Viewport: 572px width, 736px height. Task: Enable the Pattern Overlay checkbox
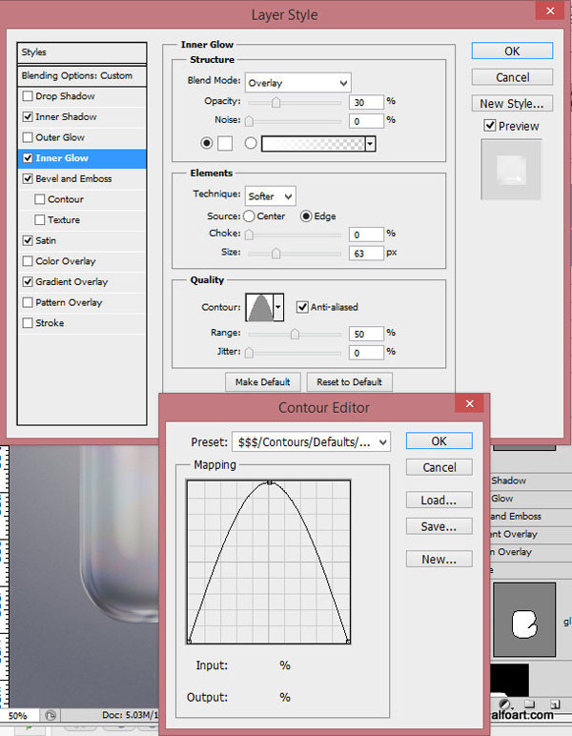pos(28,303)
